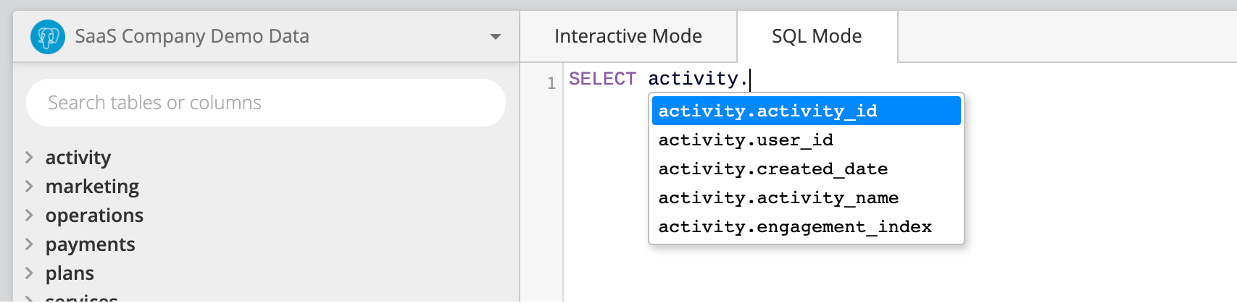Select the payments table name
1237x303 pixels.
click(x=90, y=244)
